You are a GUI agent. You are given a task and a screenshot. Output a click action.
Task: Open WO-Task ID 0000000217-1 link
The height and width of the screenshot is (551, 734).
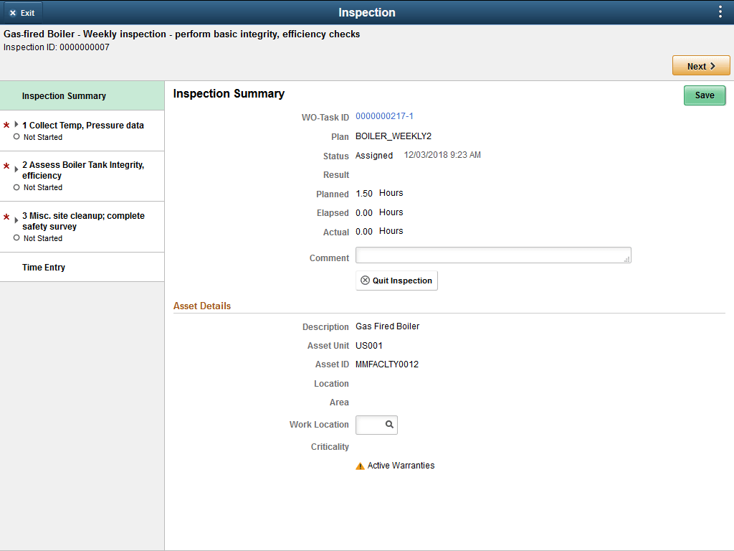click(x=384, y=116)
